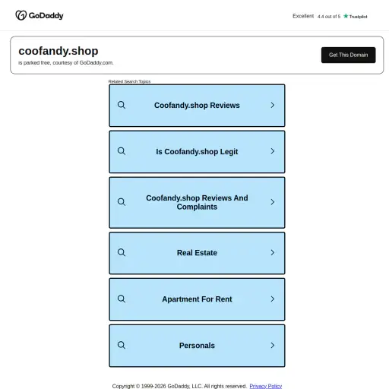
Task: Click the Excellent Trustpilot rating text
Action: click(303, 16)
